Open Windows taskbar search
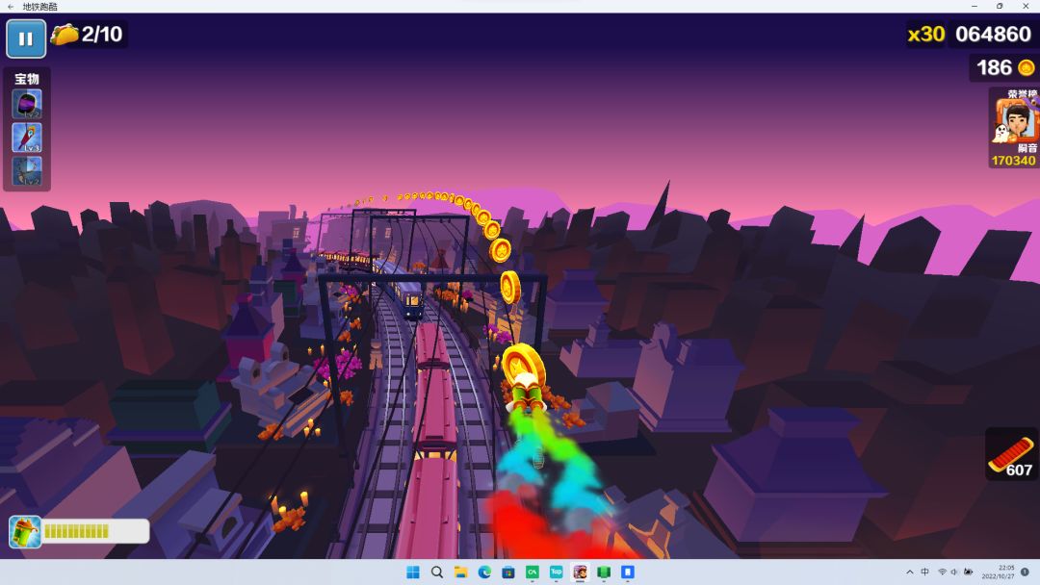 (436, 572)
